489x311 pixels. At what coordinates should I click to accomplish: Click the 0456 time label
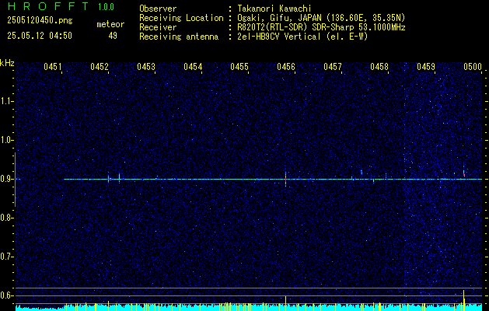click(286, 67)
